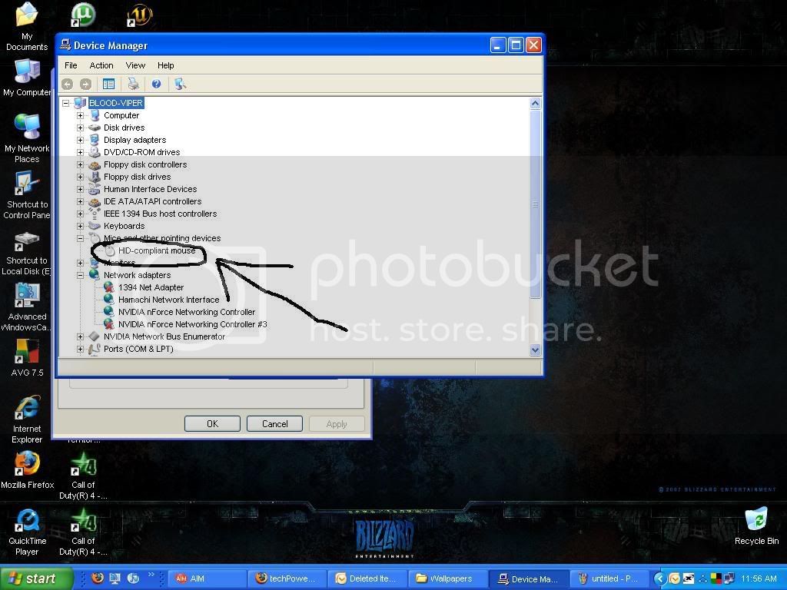Open the Action menu
The image size is (787, 590).
101,65
